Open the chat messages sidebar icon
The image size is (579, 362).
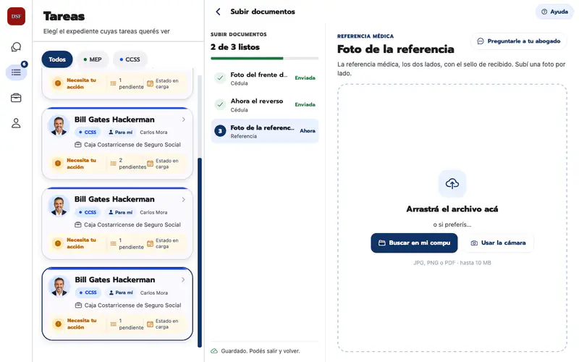coord(16,47)
